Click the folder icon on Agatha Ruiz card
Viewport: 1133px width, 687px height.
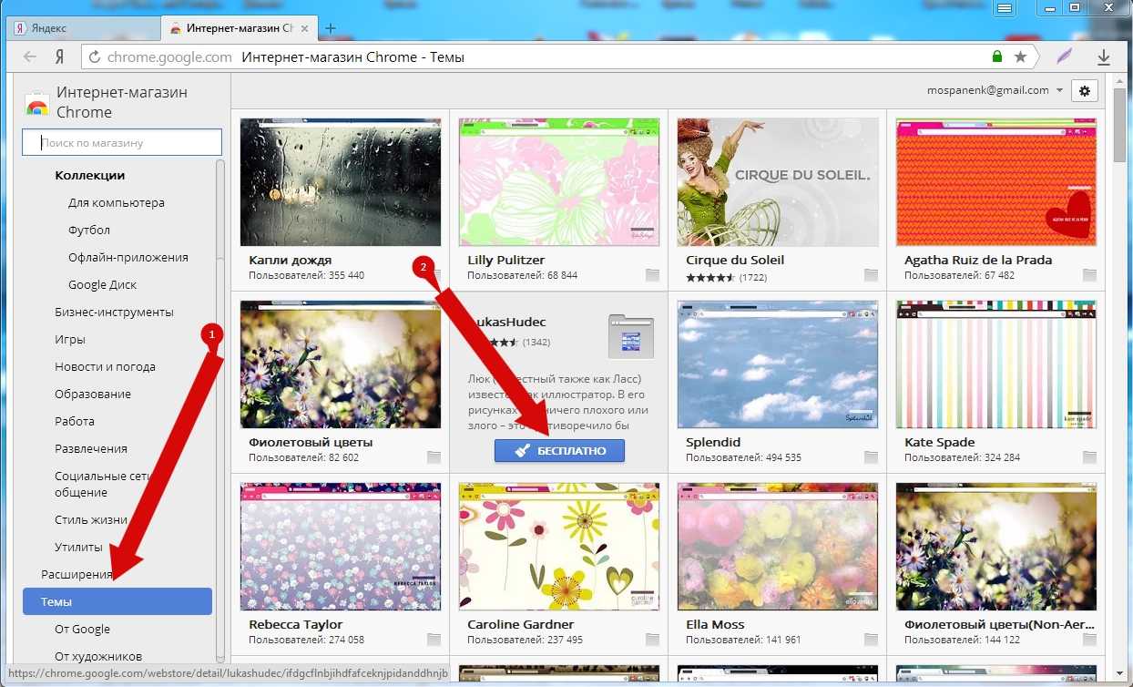point(1090,275)
